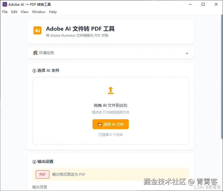This screenshot has height=191, width=223.
Task: Open the File menu
Action: click(5, 12)
